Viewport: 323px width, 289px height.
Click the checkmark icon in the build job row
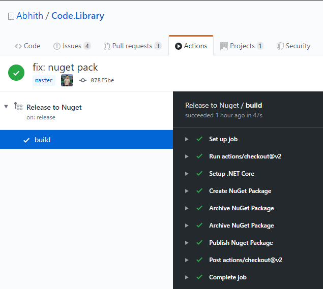pyautogui.click(x=26, y=140)
